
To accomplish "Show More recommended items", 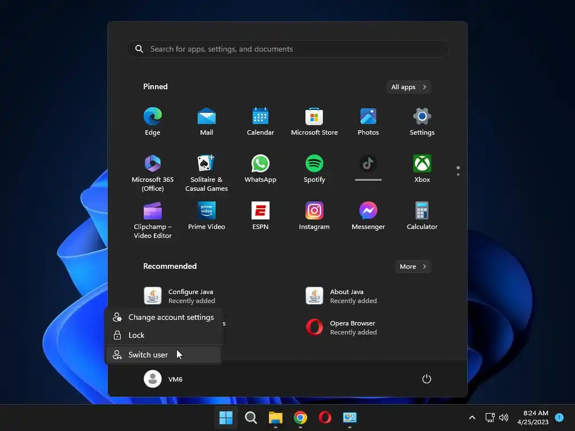I will pyautogui.click(x=413, y=267).
